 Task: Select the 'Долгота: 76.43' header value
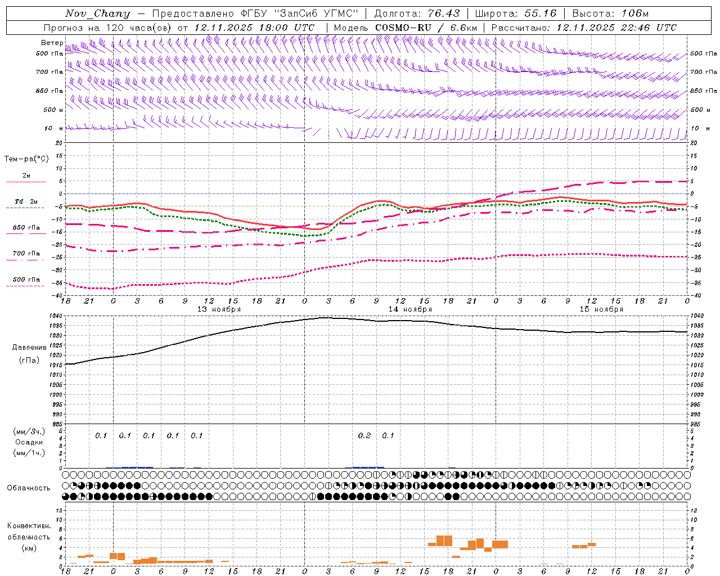(x=417, y=13)
